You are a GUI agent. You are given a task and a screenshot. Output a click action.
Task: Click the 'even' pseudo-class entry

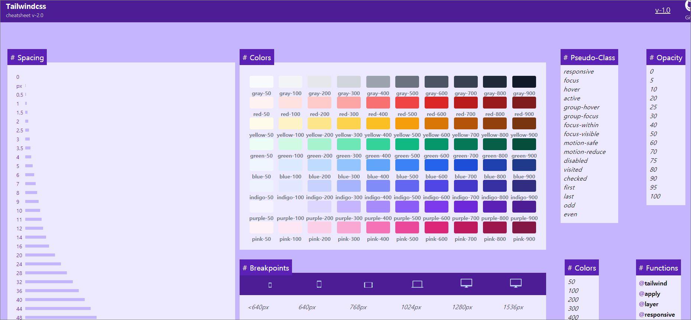(x=570, y=214)
